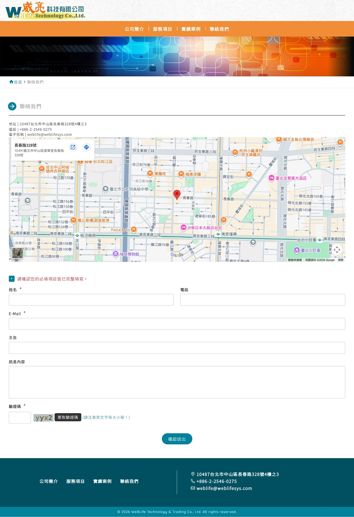Click the 臺北市立大同高級中學 school marker
The width and height of the screenshot is (354, 517).
point(105,189)
